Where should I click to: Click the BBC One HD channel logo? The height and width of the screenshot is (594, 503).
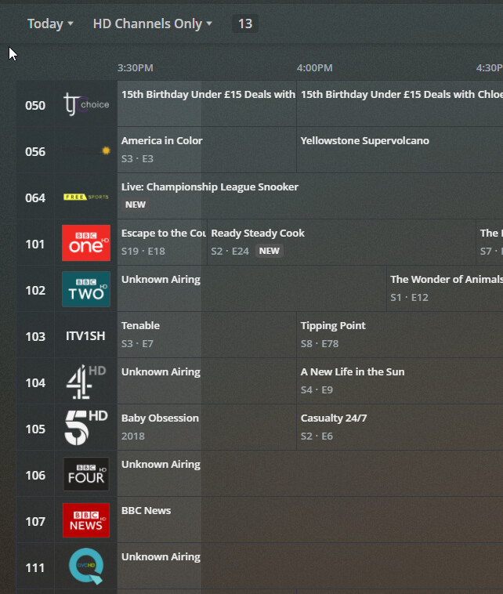click(x=86, y=243)
